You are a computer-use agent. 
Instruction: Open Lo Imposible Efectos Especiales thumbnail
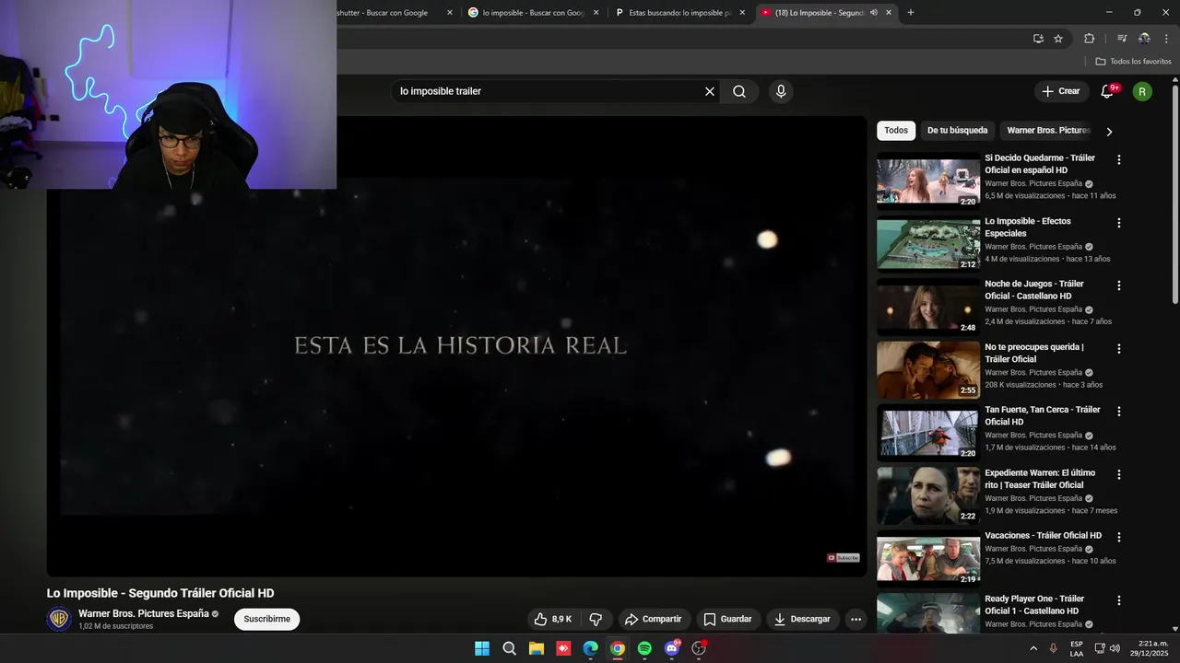click(x=928, y=244)
